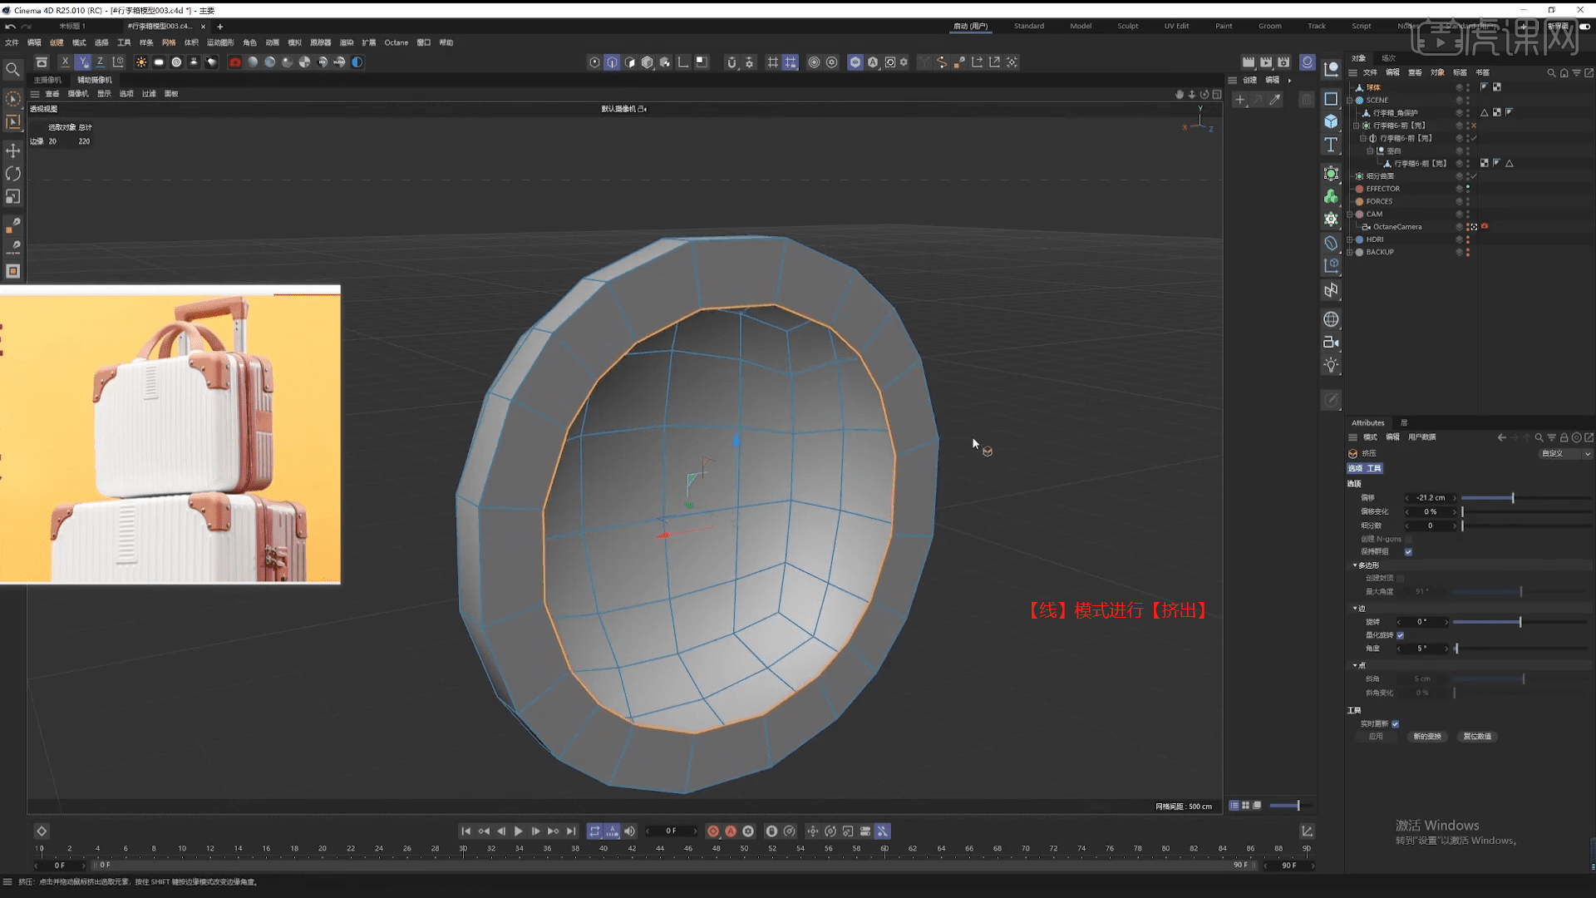
Task: Toggle sound playback icon in timeline
Action: click(629, 831)
